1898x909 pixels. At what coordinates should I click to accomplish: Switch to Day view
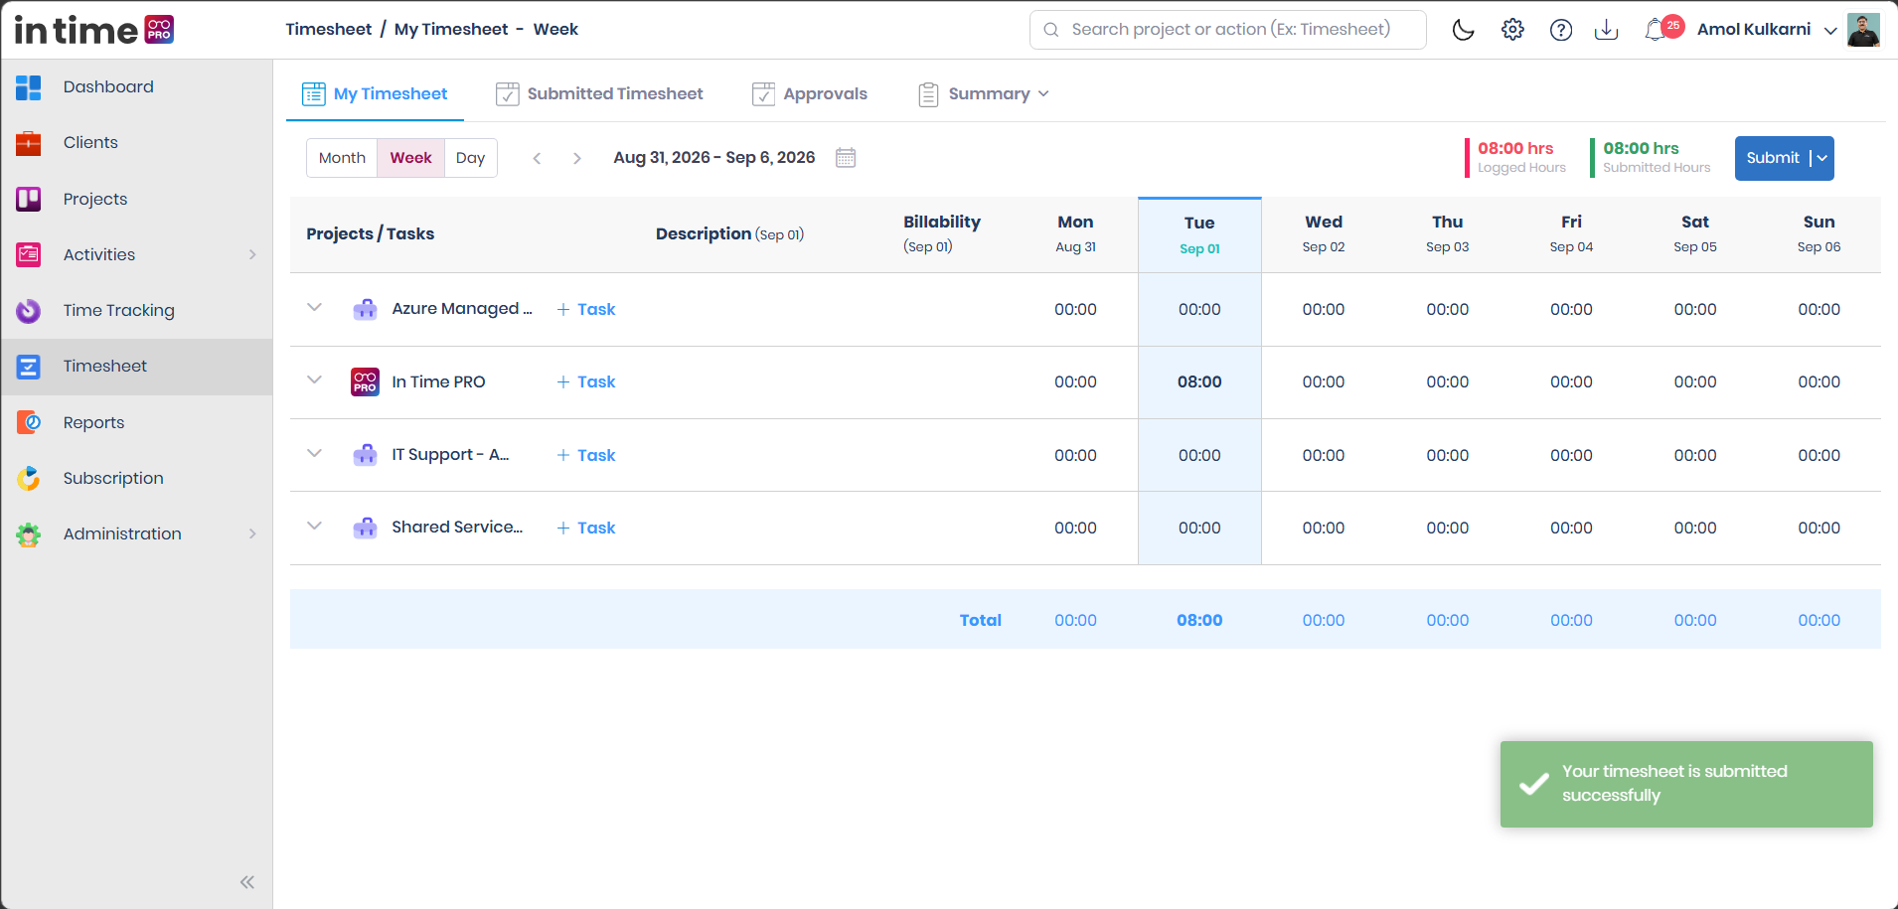click(x=470, y=158)
